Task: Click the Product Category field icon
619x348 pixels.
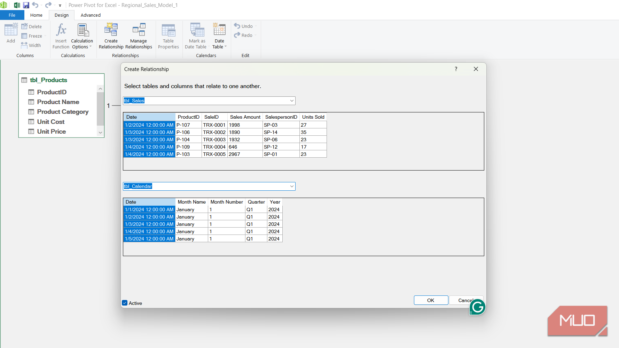Action: [x=31, y=112]
